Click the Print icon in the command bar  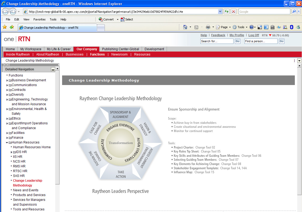coord(208,27)
